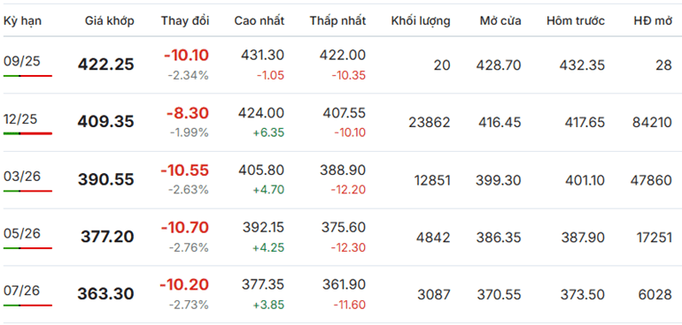Click the Thấp nhất column header
This screenshot has width=682, height=325.
338,21
